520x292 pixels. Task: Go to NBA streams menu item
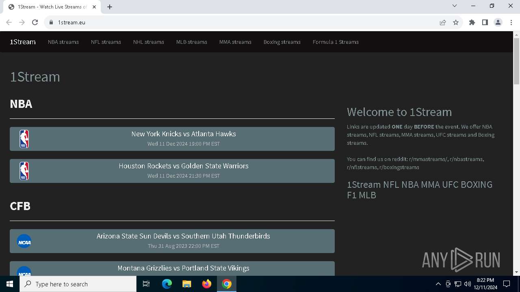[63, 42]
